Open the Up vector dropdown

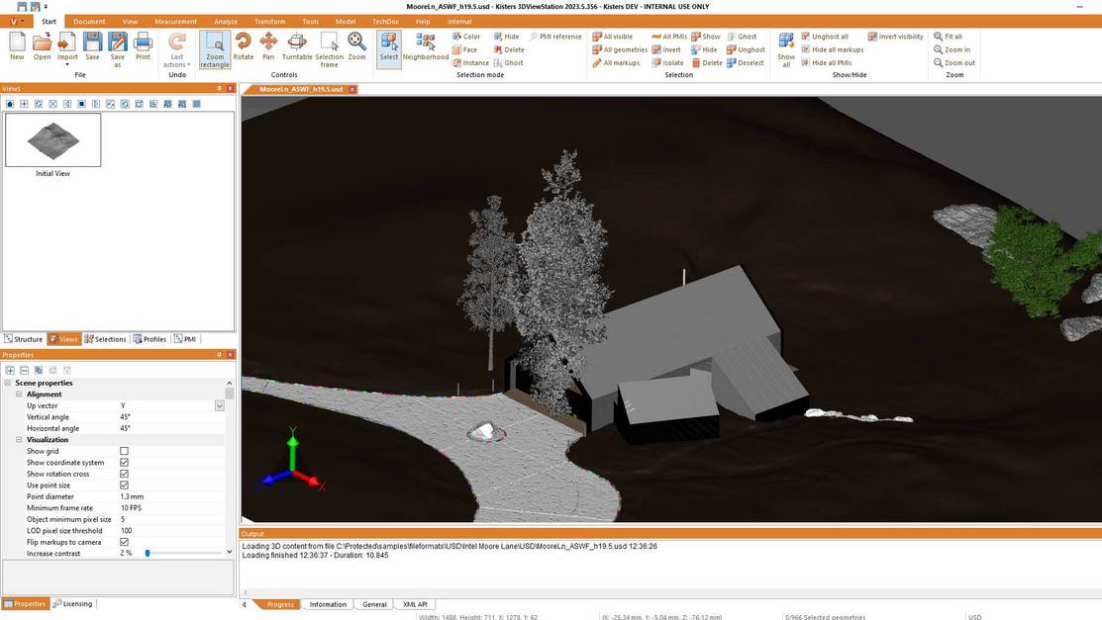point(219,405)
